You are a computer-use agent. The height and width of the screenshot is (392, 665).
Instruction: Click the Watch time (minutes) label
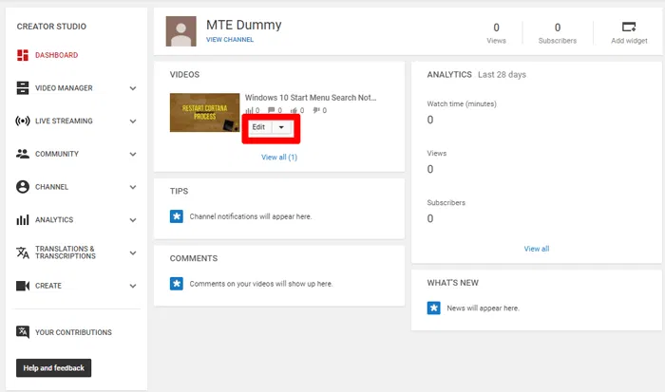462,103
